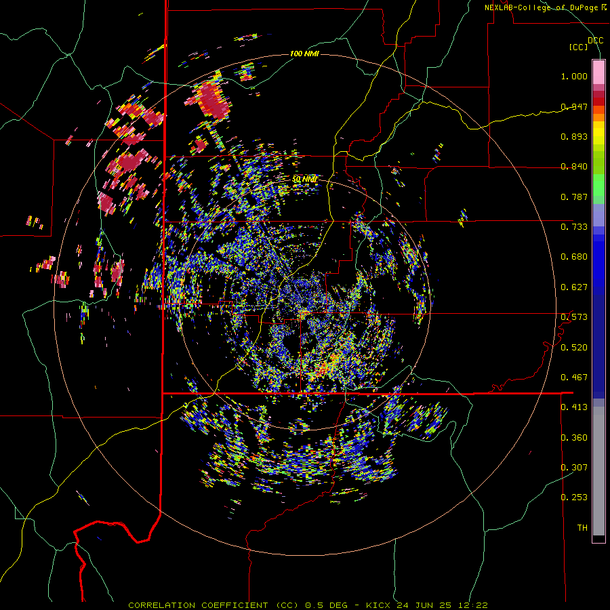Click the bright green band of color bar

click(x=598, y=185)
